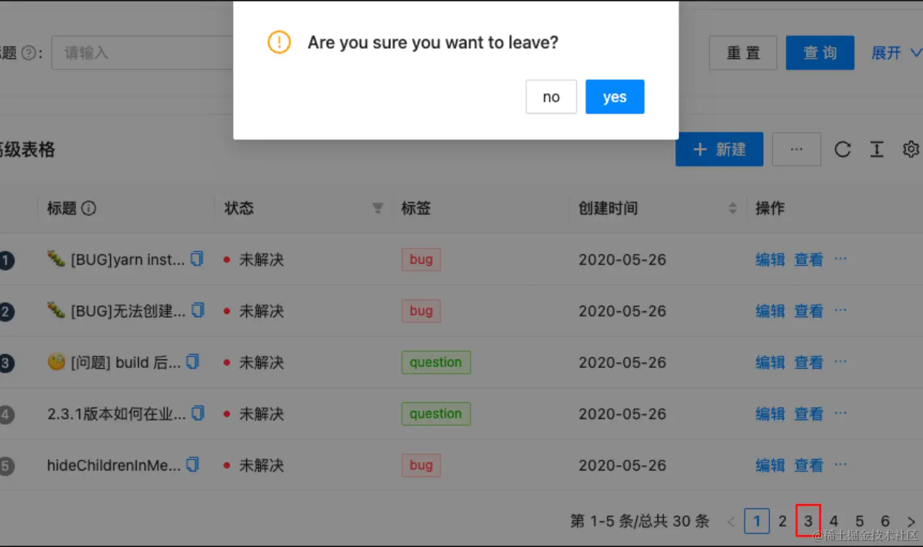Open the column settings gear icon
This screenshot has width=923, height=547.
911,150
